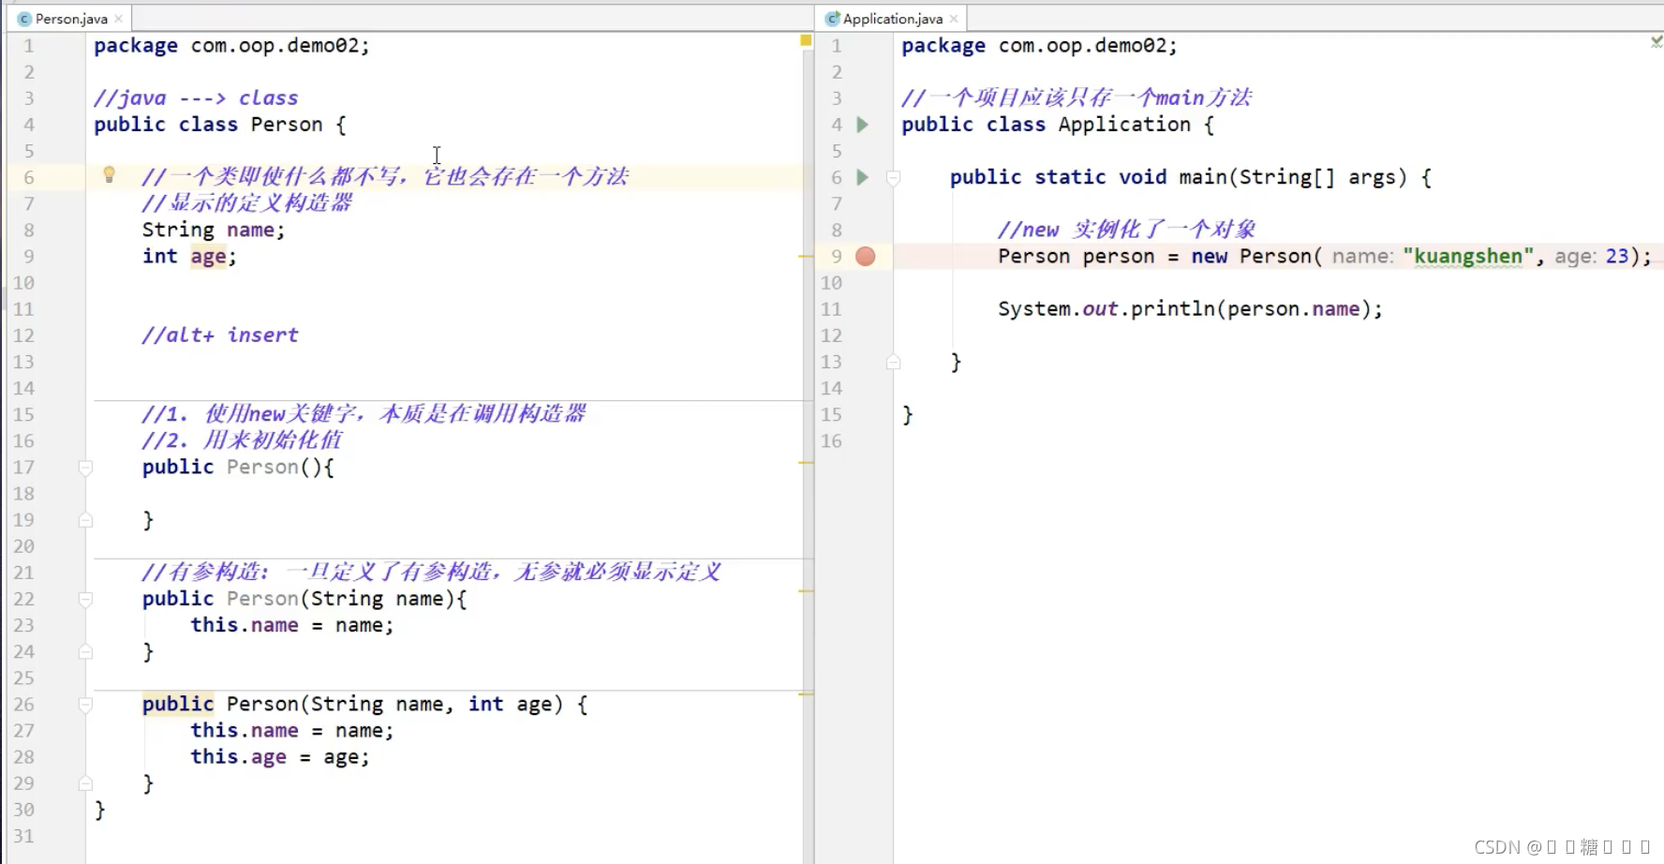Click the warning stripe mark near line 26 in Person.java
The height and width of the screenshot is (864, 1664).
806,694
